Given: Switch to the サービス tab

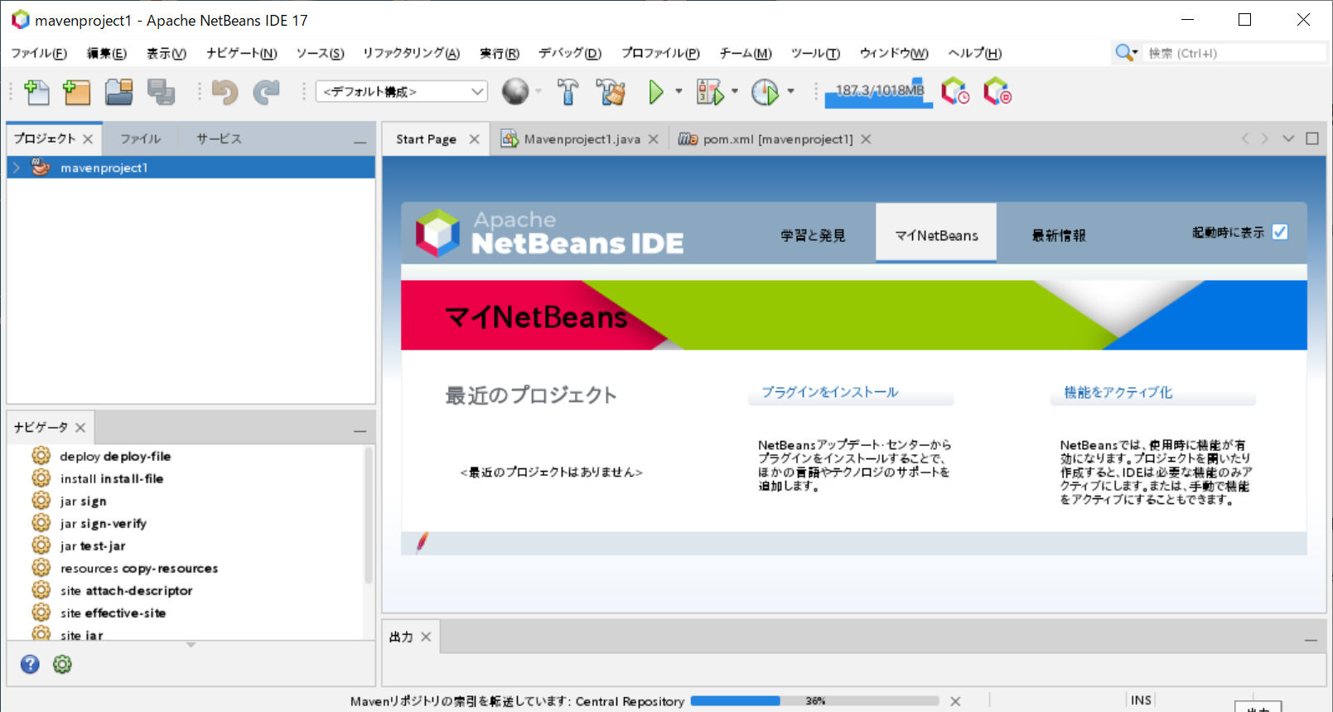Looking at the screenshot, I should [219, 138].
